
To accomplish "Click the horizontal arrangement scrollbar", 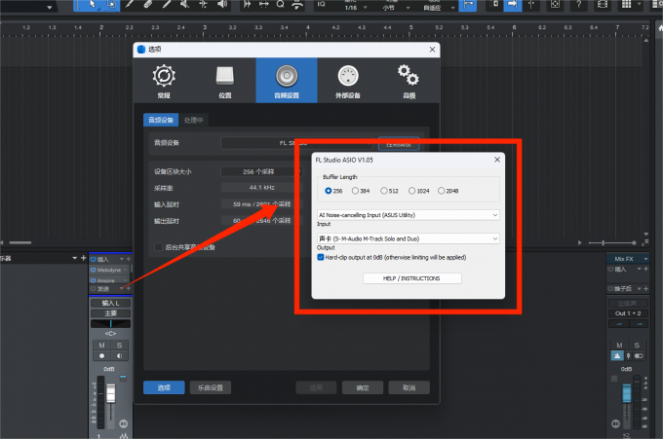I will click(x=20, y=242).
